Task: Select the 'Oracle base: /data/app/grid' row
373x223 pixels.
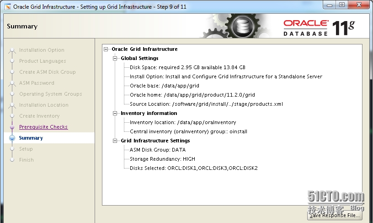Action: click(x=165, y=86)
